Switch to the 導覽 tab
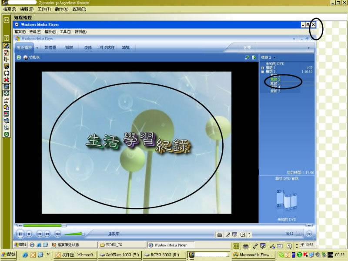The width and height of the screenshot is (348, 261). click(x=126, y=47)
